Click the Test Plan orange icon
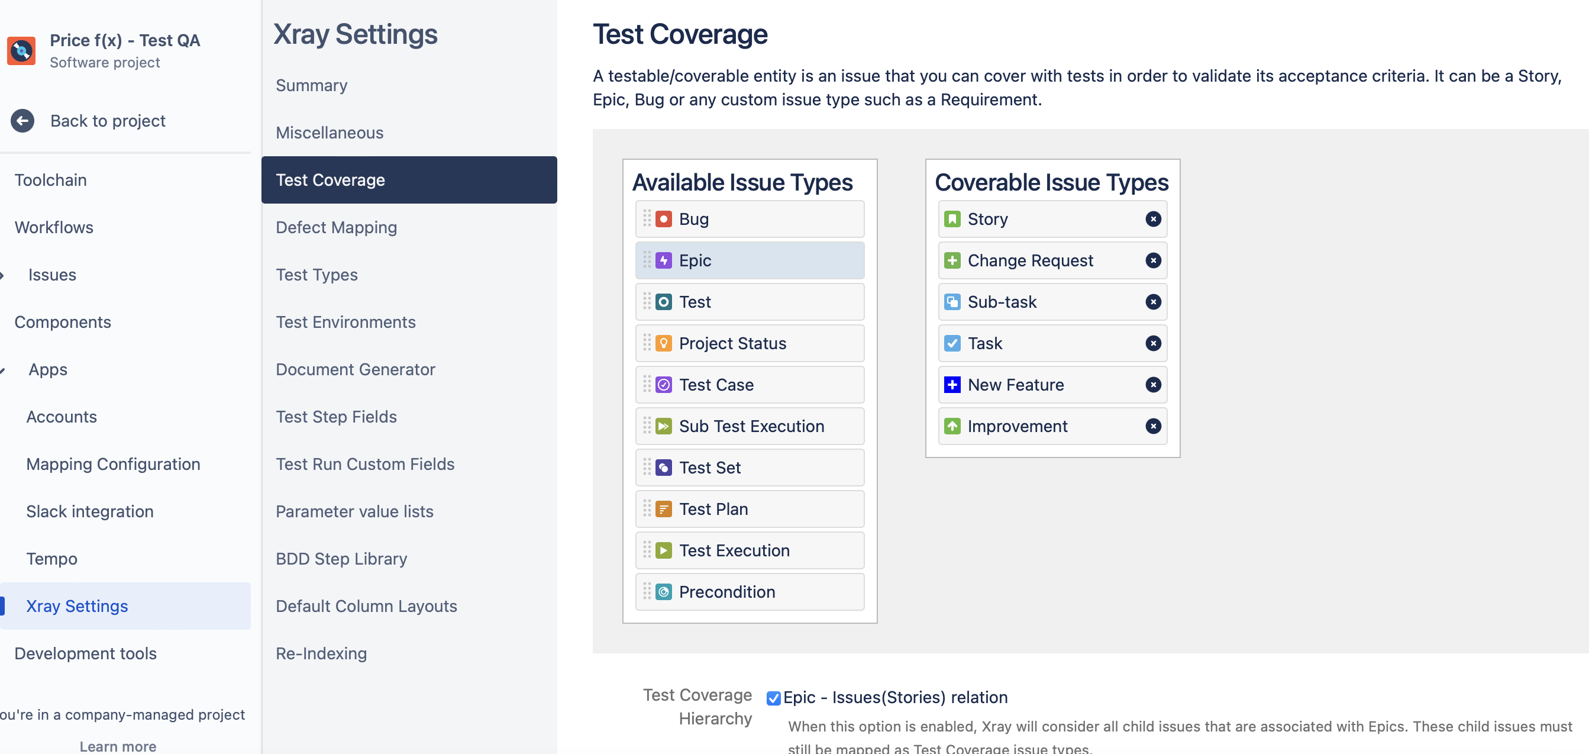Viewport: 1589px width, 754px height. [x=664, y=509]
